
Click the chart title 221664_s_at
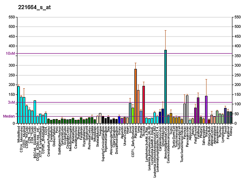[32, 7]
